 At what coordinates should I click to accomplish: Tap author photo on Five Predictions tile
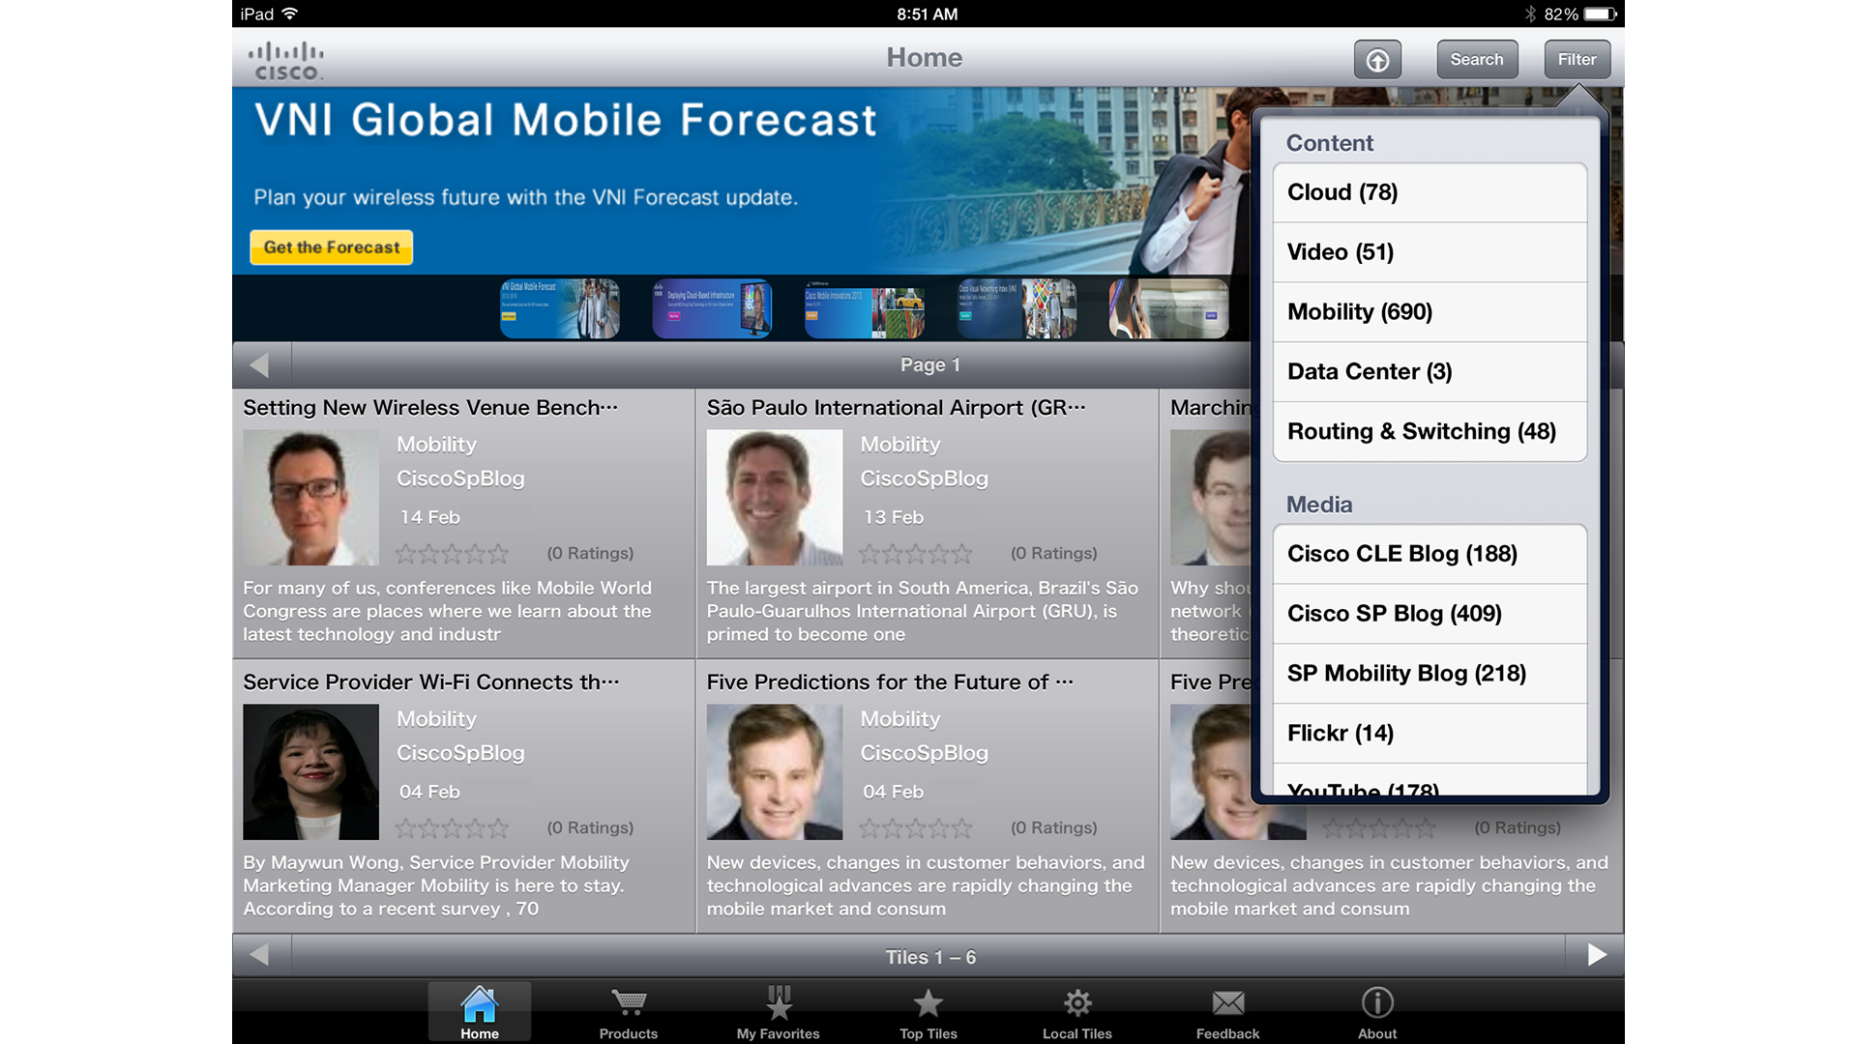point(775,771)
